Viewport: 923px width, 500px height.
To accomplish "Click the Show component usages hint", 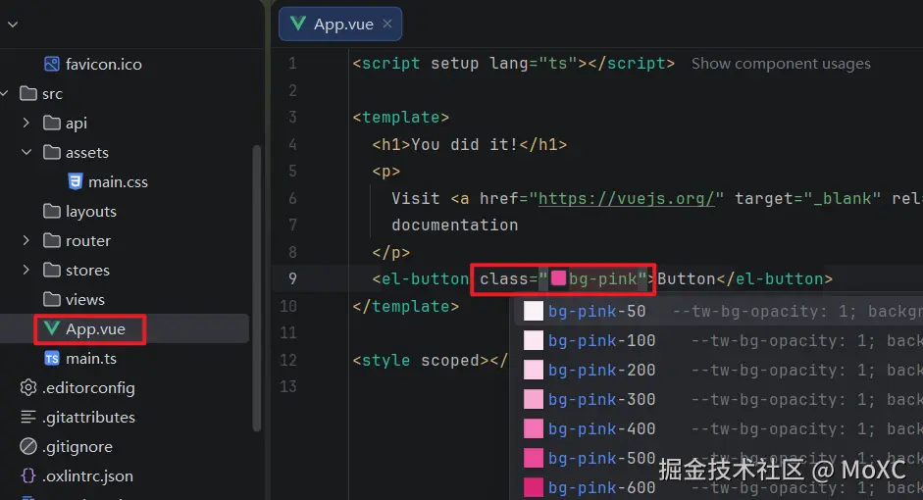I will tap(781, 63).
